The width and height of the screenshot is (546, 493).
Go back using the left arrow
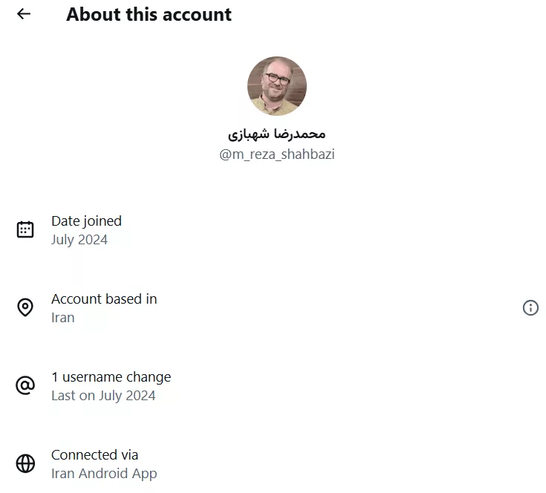coord(24,13)
